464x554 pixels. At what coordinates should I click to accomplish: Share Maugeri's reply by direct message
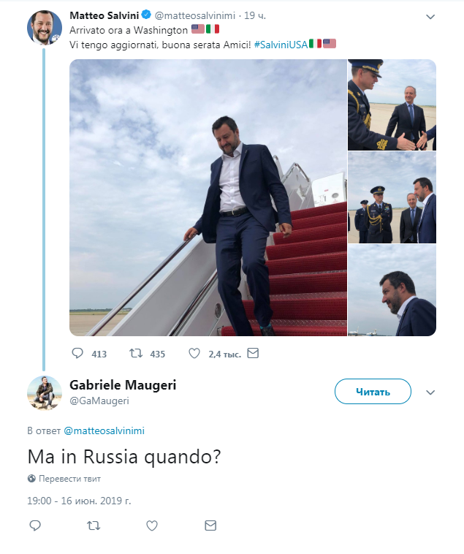click(210, 525)
